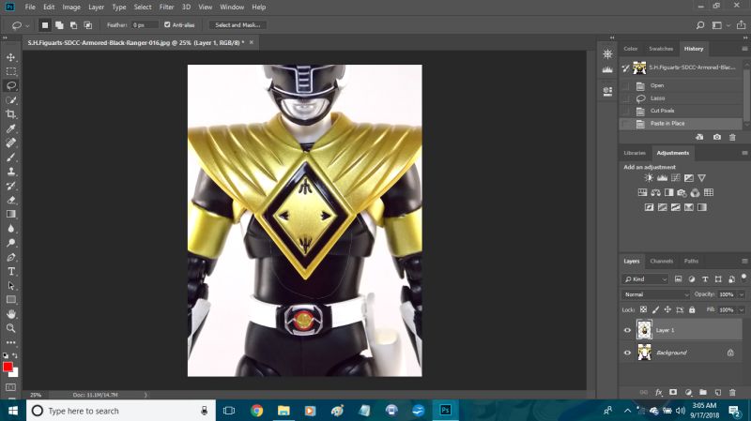
Task: Enable Add to selection mode
Action: point(59,25)
